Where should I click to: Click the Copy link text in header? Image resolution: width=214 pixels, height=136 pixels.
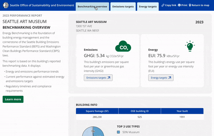coord(171,5)
